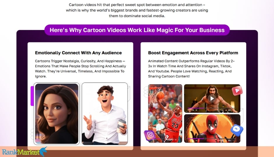
Task: Open the cartoon man with coffee thumbnail
Action: [x=105, y=114]
